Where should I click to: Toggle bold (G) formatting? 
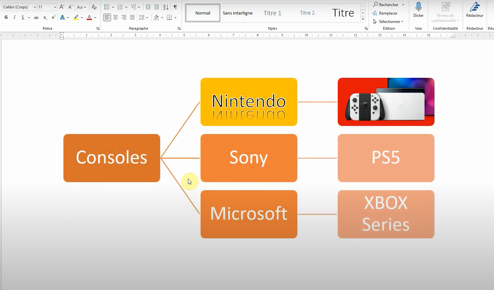click(6, 17)
